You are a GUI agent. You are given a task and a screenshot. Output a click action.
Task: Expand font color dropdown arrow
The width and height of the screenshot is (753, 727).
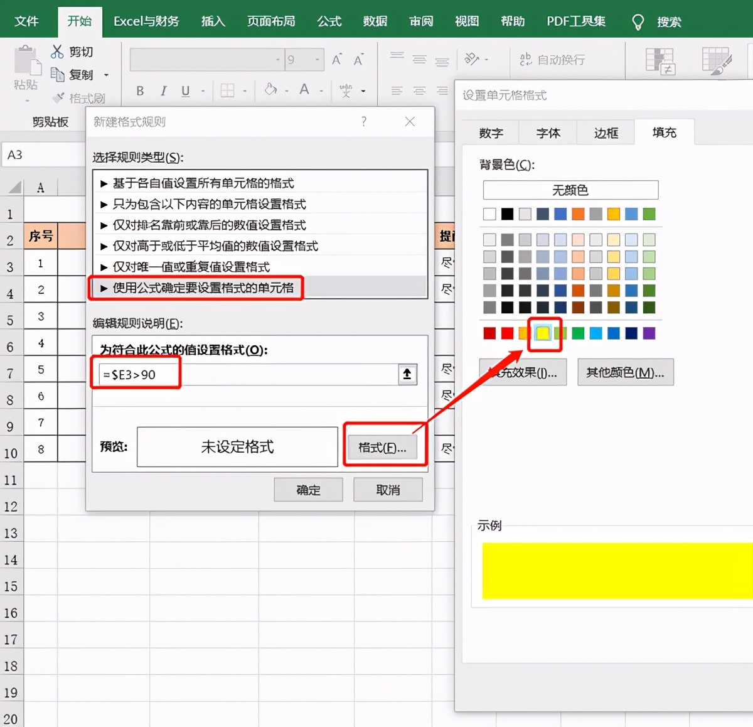[321, 92]
